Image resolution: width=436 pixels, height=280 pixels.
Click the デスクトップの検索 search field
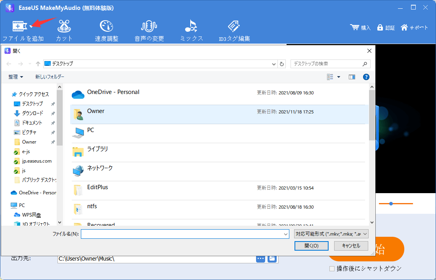(330, 64)
